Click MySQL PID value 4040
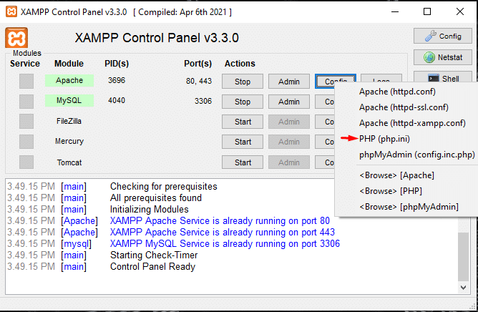478x312 pixels. click(x=117, y=100)
